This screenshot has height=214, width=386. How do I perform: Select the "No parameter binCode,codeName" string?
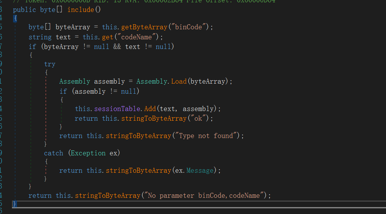tap(205, 195)
